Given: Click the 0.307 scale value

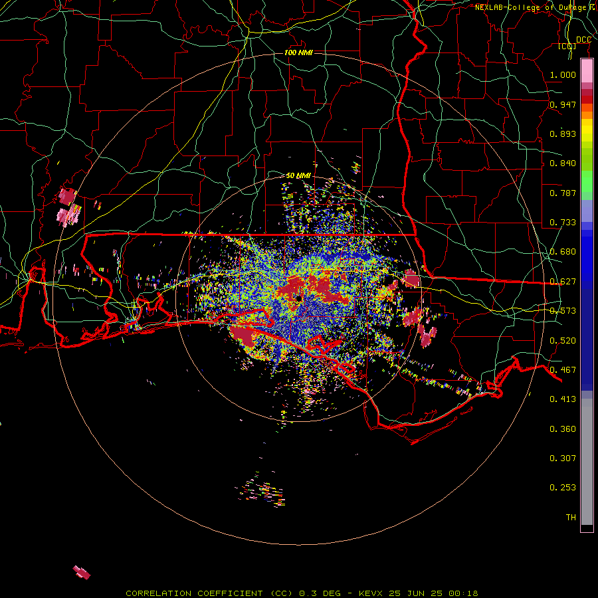Looking at the screenshot, I should 563,458.
